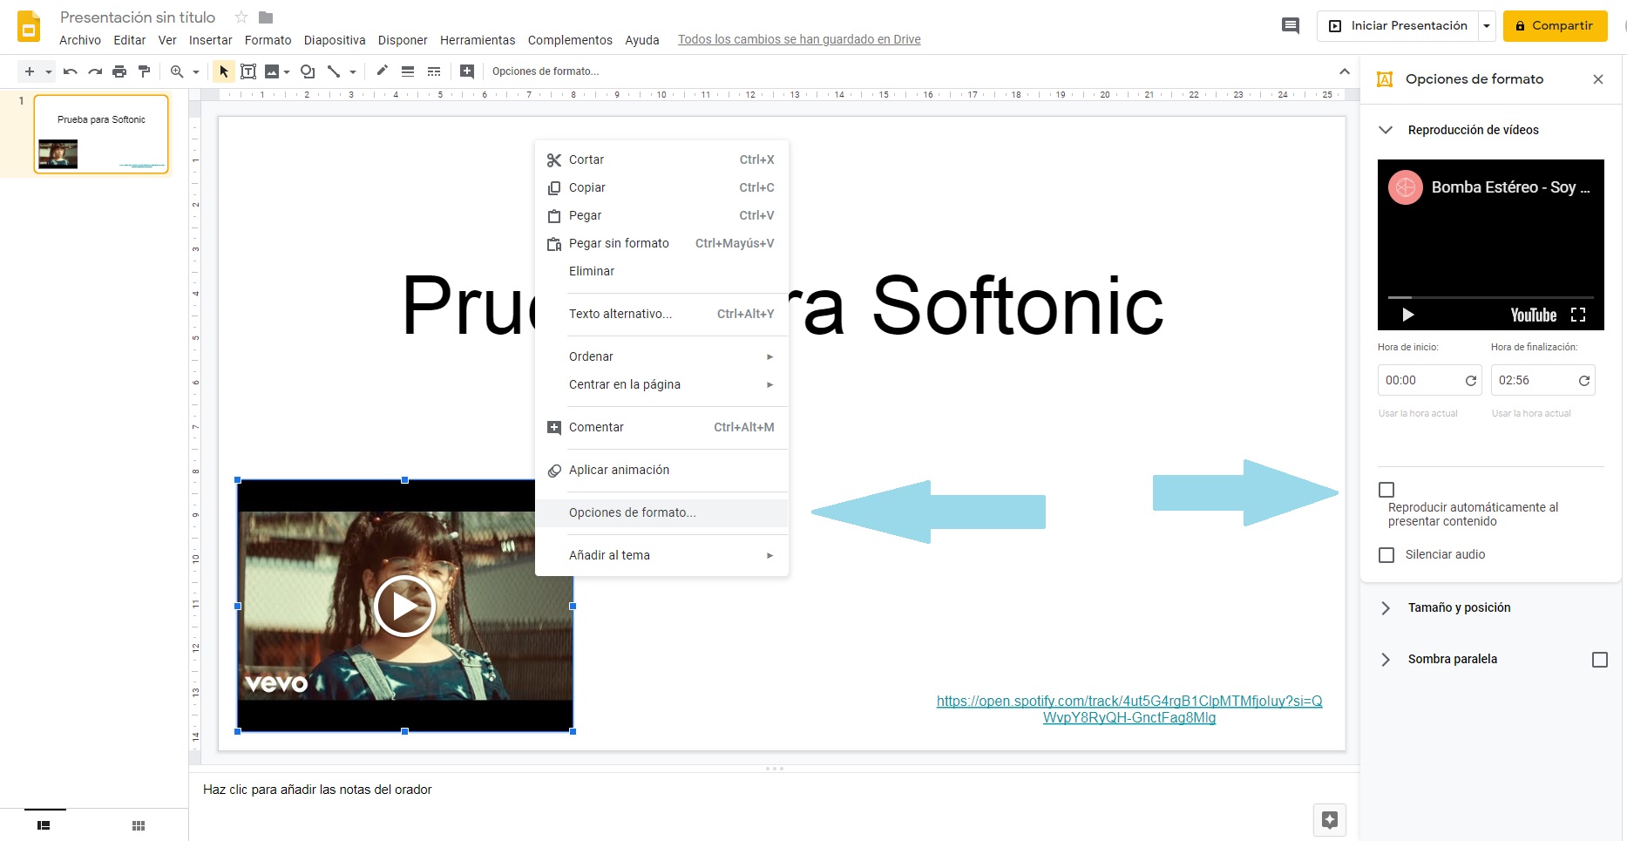
Task: Click the Hora de finalización time field
Action: tap(1542, 381)
